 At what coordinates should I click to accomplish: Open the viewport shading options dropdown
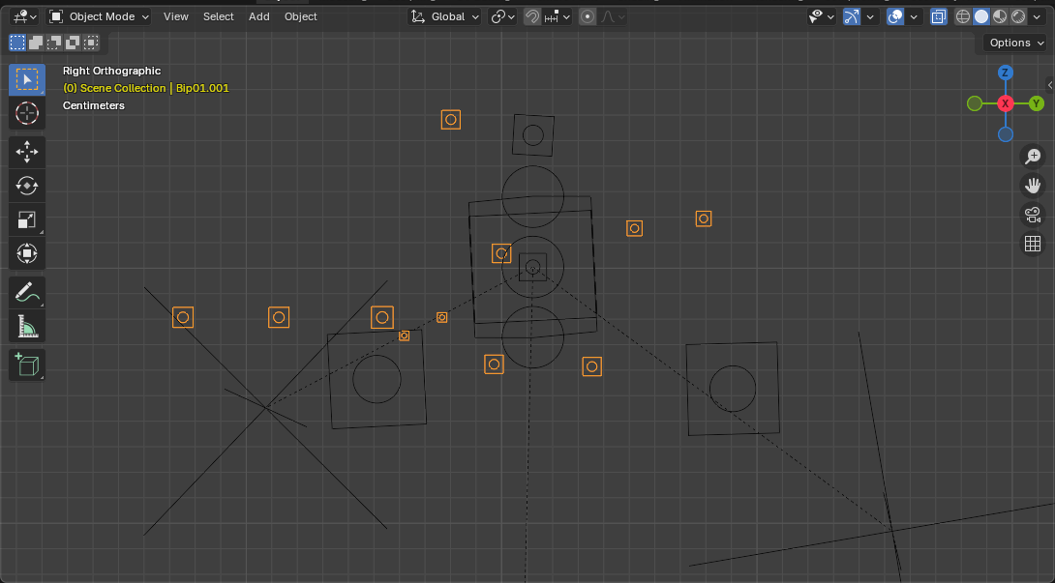[1037, 16]
